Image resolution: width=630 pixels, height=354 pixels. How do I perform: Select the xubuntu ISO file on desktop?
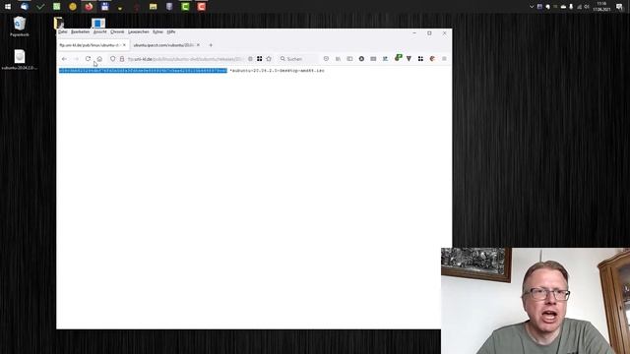tap(20, 59)
